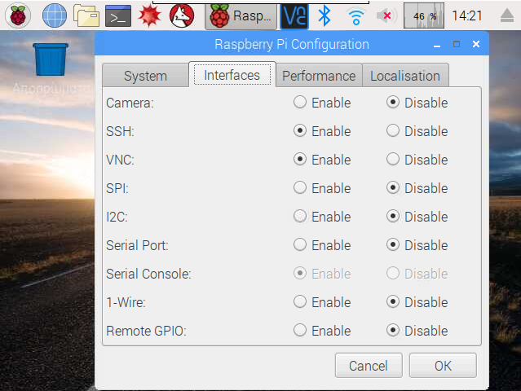Select Disable for I2C

point(417,217)
